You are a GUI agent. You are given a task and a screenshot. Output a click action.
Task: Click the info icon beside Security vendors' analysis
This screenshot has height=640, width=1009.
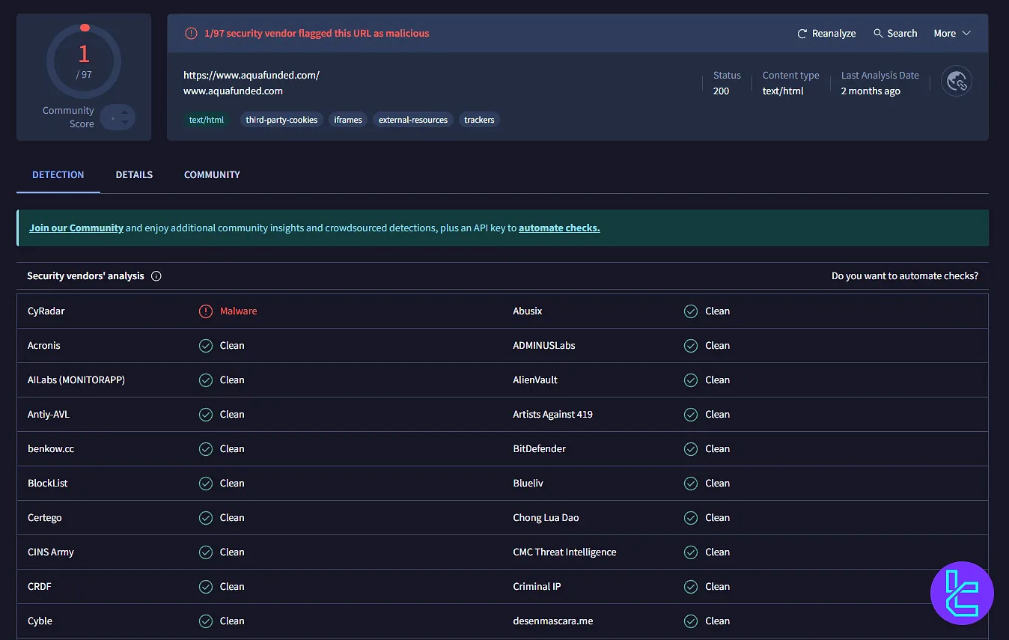coord(156,275)
